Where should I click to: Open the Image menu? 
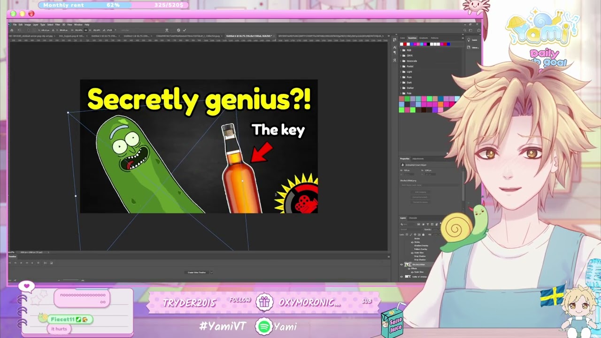tap(28, 24)
